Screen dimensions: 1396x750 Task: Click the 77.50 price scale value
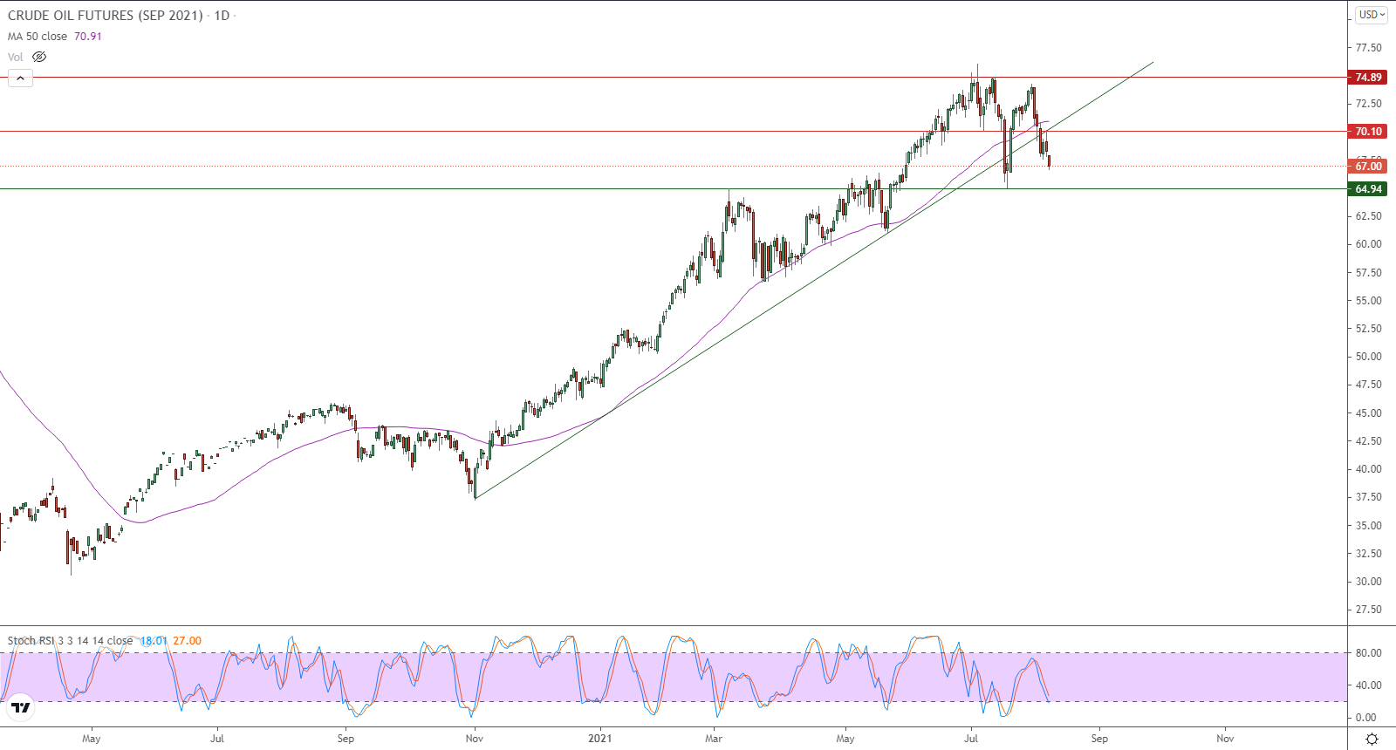pos(1368,47)
